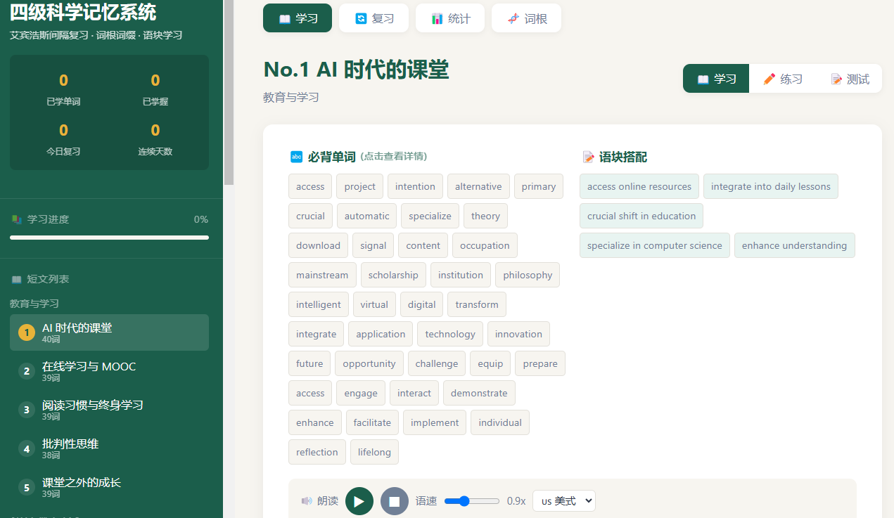The height and width of the screenshot is (518, 894).
Task: Click the 'scholarship' word chip
Action: [393, 275]
